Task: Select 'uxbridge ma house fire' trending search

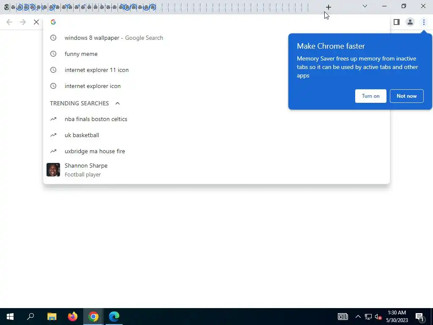Action: [216, 151]
